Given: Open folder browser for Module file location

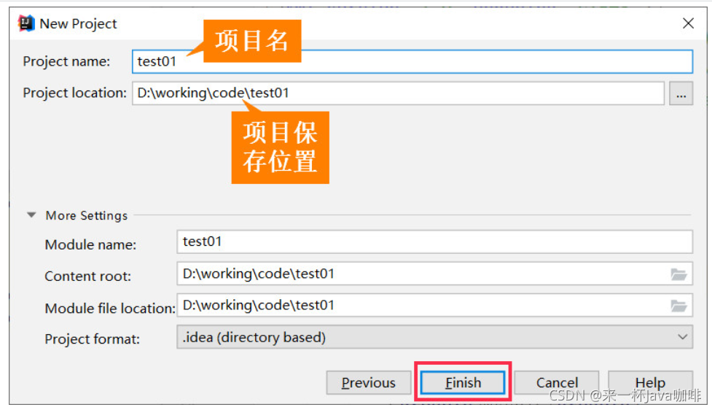Looking at the screenshot, I should coord(678,306).
